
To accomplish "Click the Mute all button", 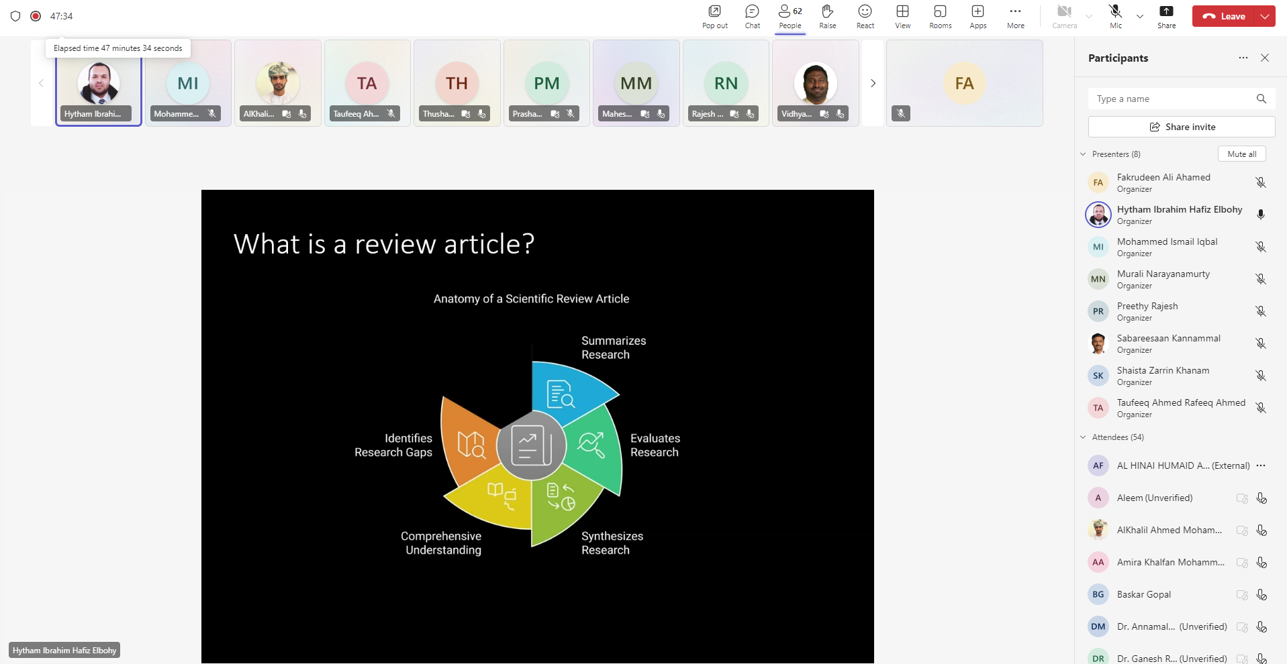I will click(x=1241, y=154).
